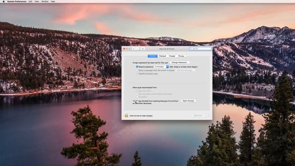Open the Apple menu
The image size is (295, 166).
pos(3,1)
